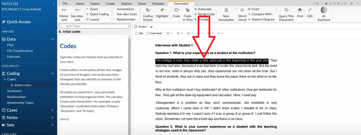This screenshot has width=361, height=135.
Task: Click the Zoom option in ribbon
Action: tap(92, 9)
